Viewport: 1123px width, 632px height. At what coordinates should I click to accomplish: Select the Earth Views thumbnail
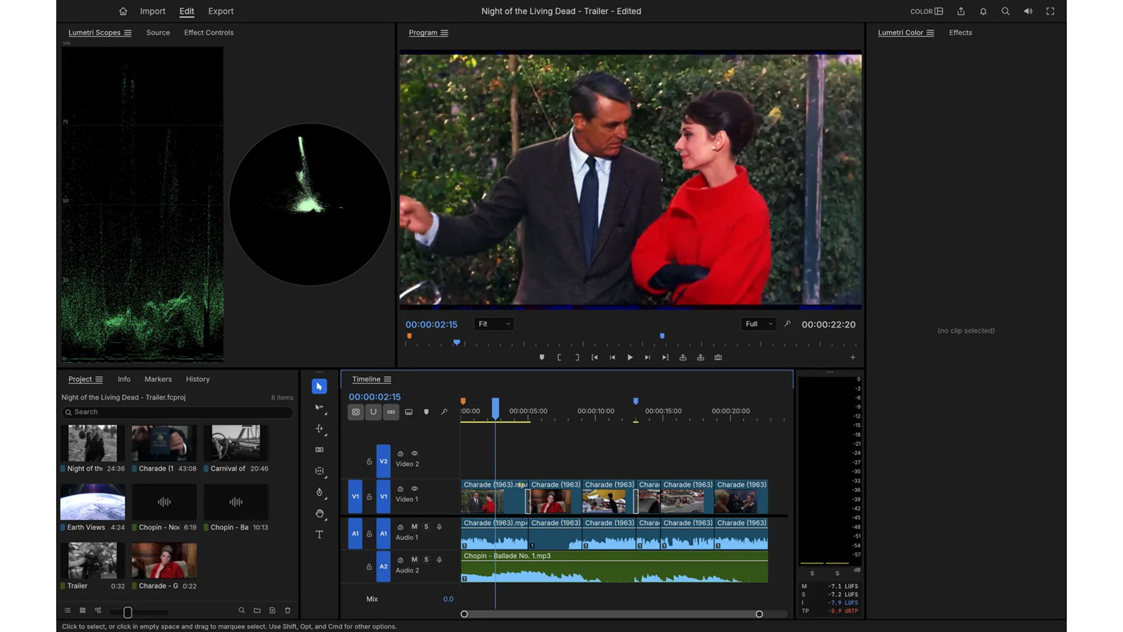click(92, 502)
